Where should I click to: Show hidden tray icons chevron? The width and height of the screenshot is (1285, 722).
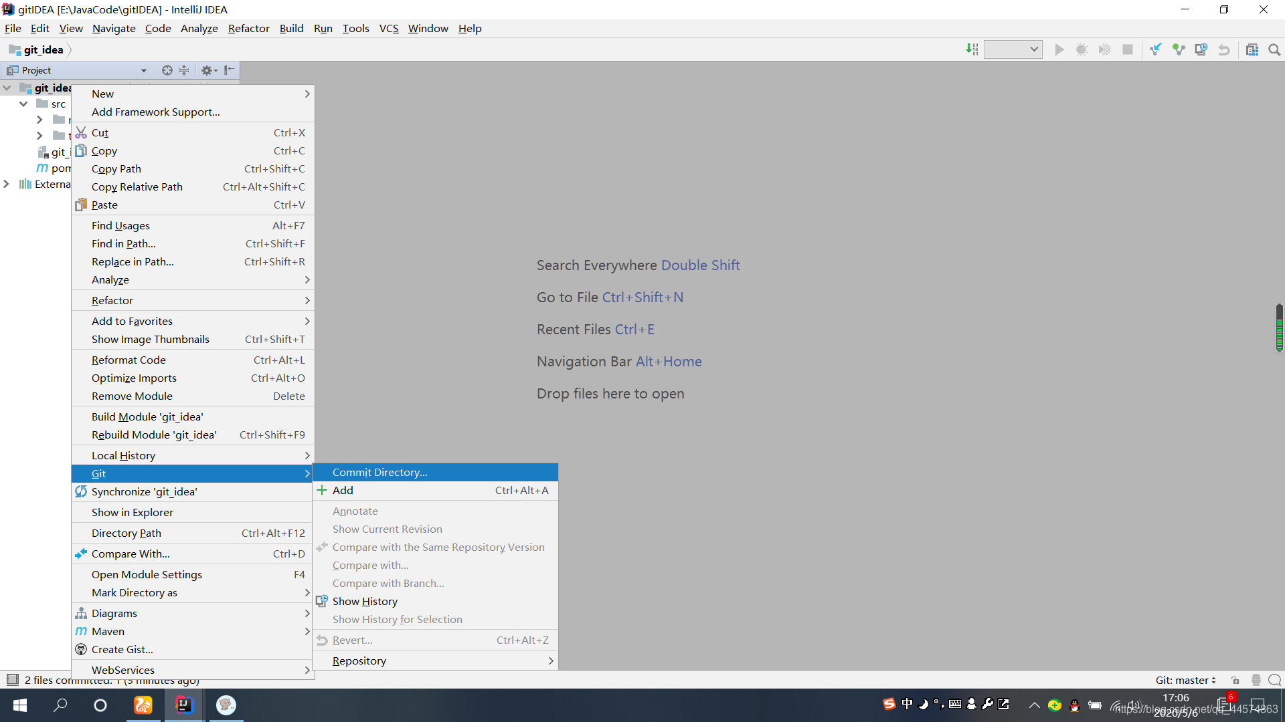tap(1034, 705)
